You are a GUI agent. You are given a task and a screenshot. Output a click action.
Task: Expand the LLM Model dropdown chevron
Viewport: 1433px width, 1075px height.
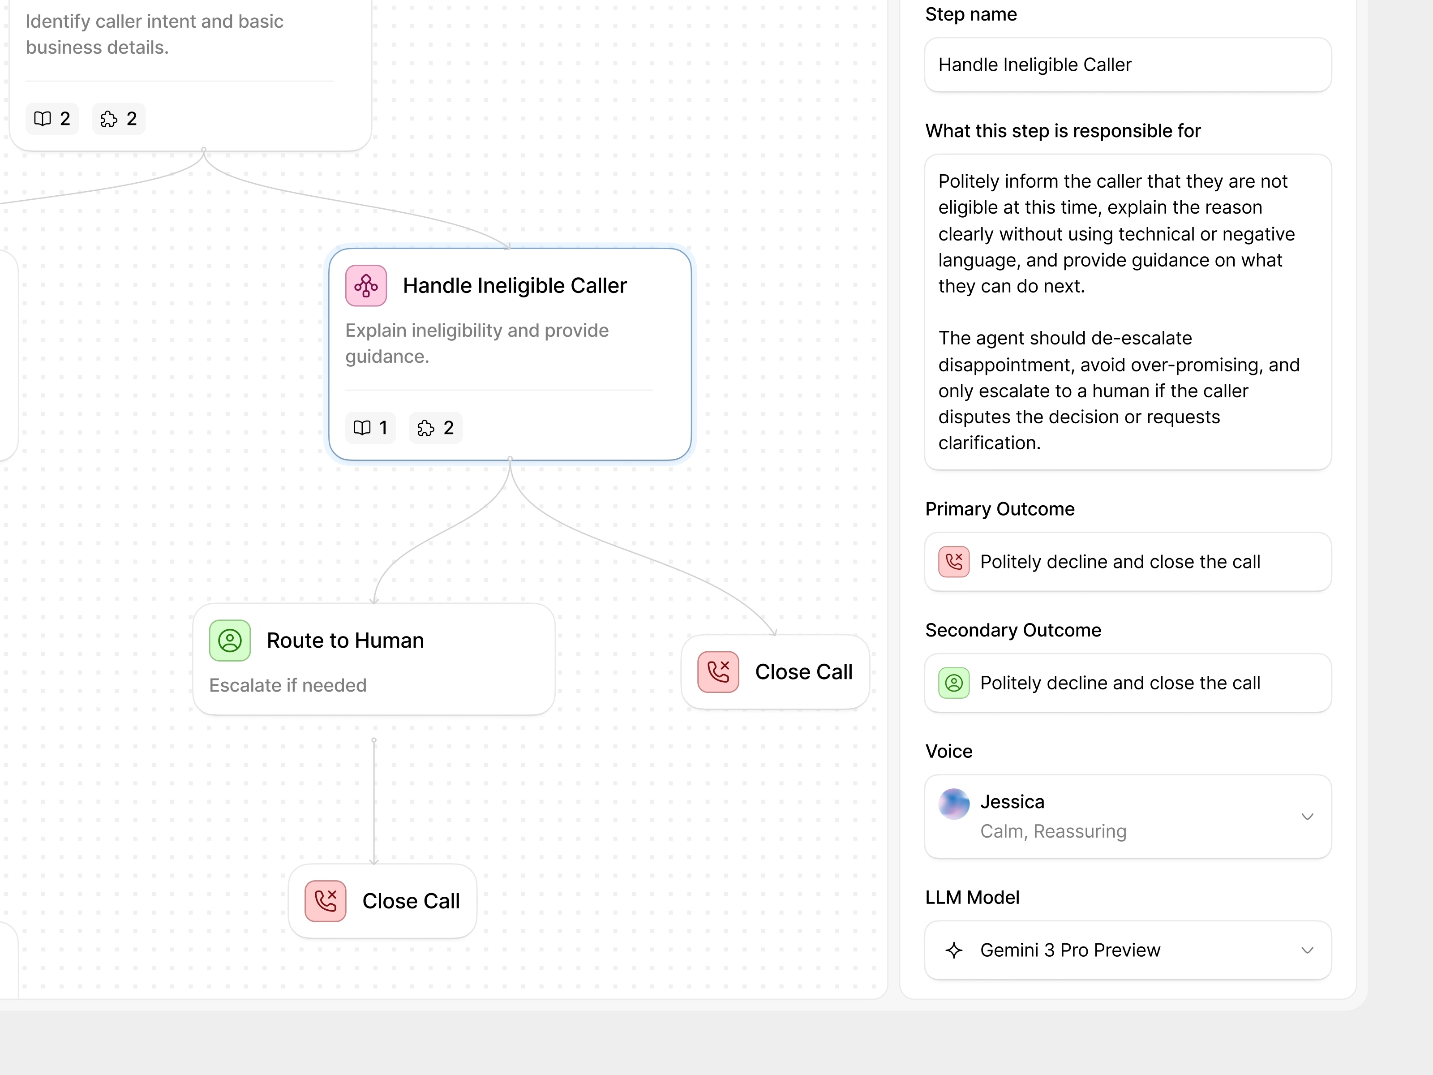[1307, 950]
